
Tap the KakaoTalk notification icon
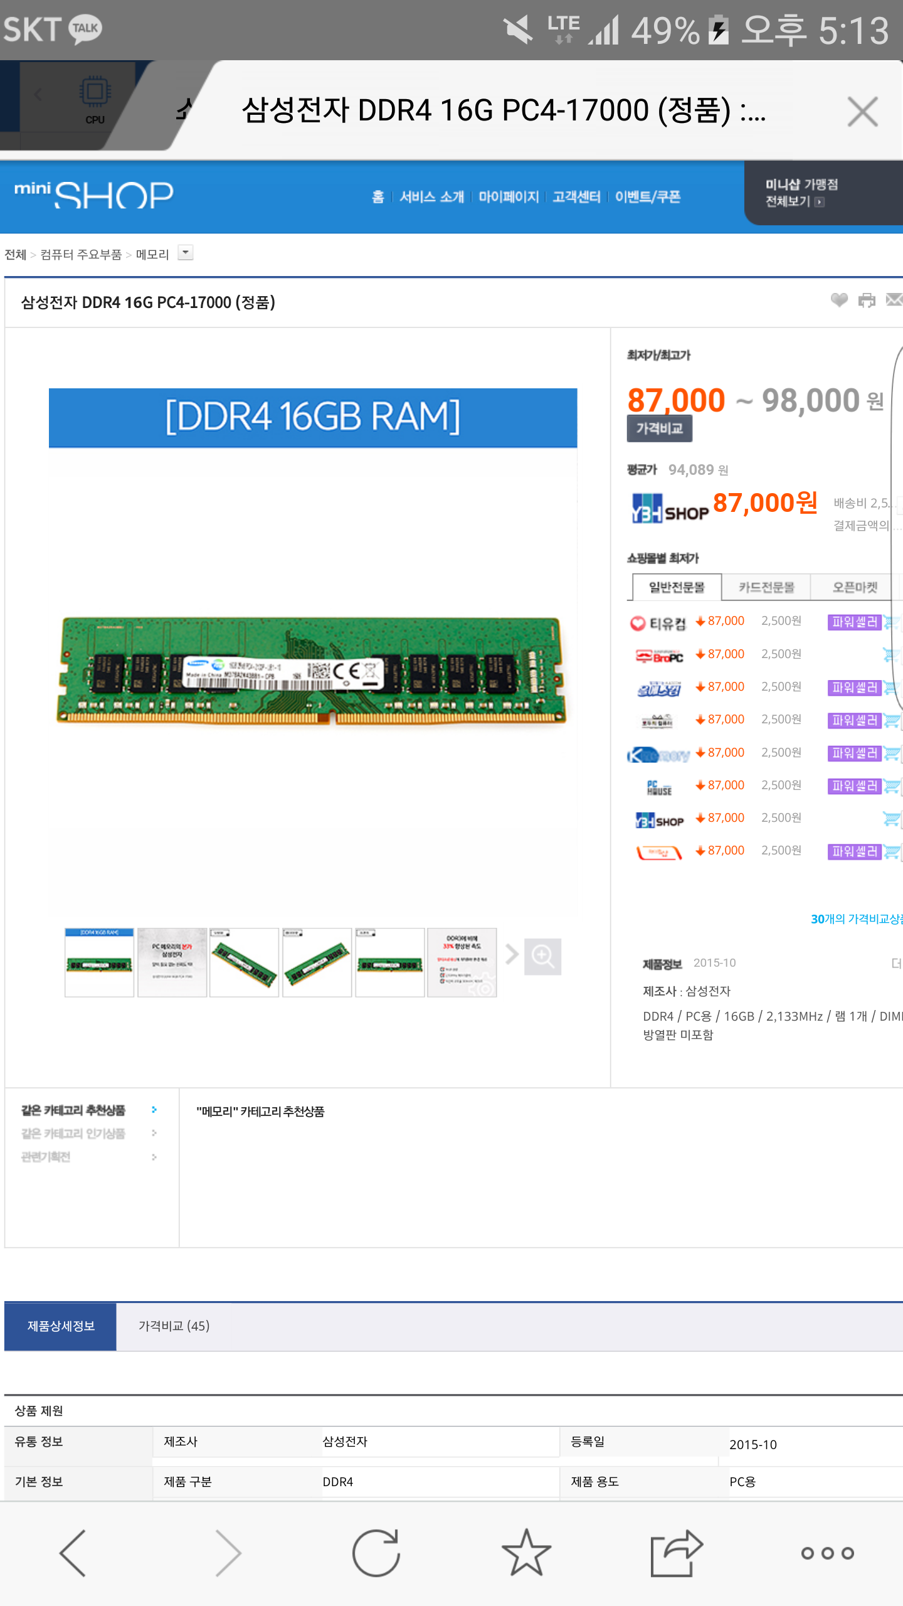[85, 29]
